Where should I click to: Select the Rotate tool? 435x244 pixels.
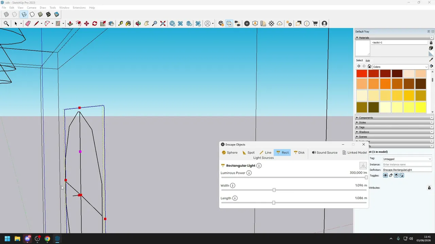coord(94,23)
